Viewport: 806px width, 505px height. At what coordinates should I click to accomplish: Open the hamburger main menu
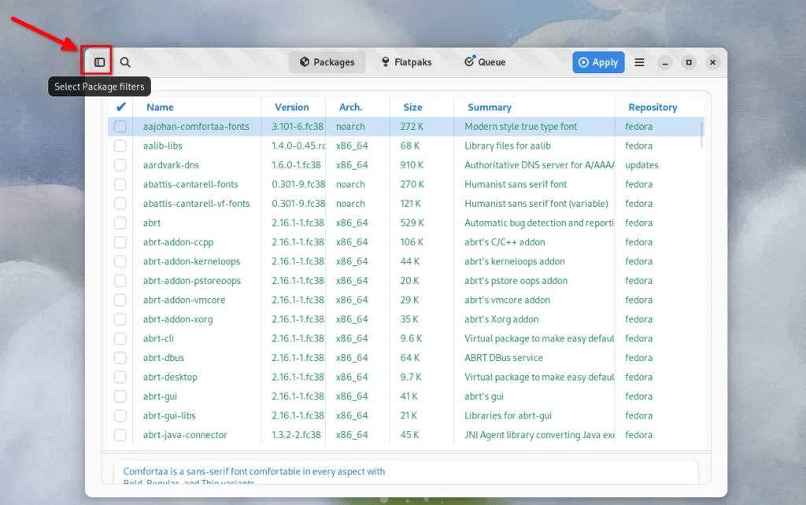(x=639, y=62)
